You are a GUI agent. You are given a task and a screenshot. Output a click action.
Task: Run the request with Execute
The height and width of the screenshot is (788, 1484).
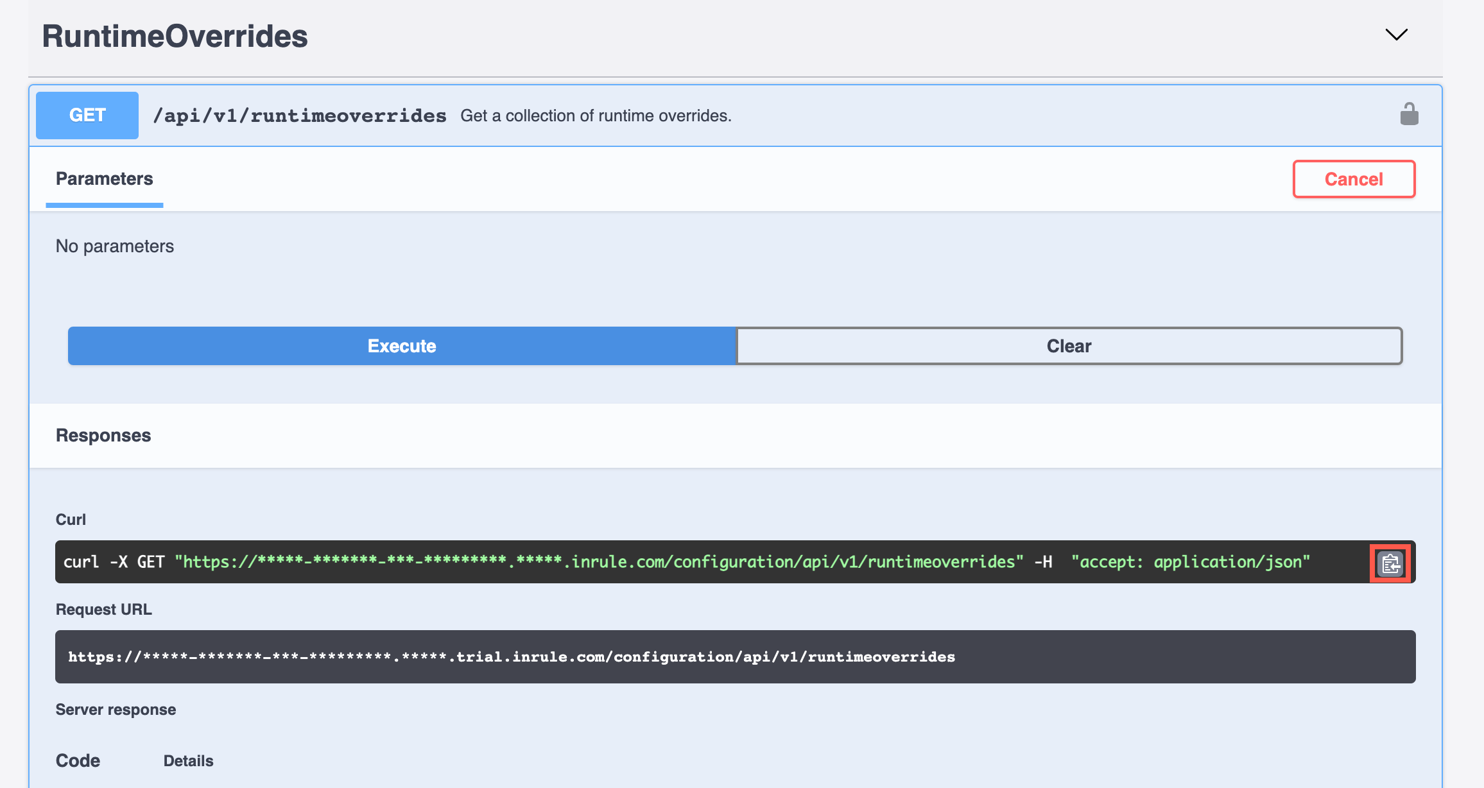tap(402, 346)
